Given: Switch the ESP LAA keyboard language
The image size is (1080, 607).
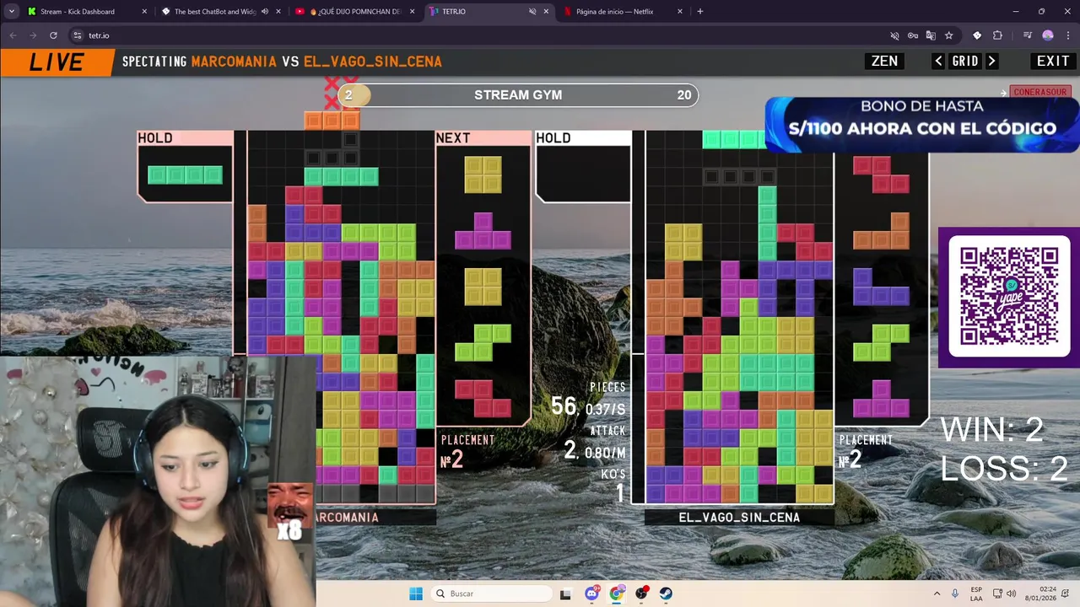Looking at the screenshot, I should [x=976, y=594].
